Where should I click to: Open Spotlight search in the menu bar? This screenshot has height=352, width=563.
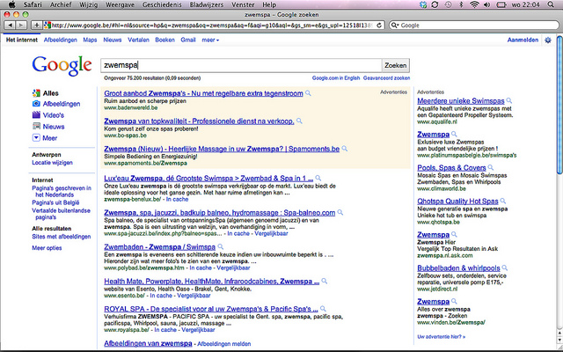pos(551,4)
